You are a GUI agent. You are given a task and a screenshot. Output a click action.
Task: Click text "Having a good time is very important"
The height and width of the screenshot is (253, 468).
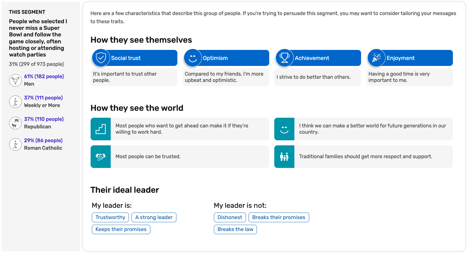[x=399, y=77]
